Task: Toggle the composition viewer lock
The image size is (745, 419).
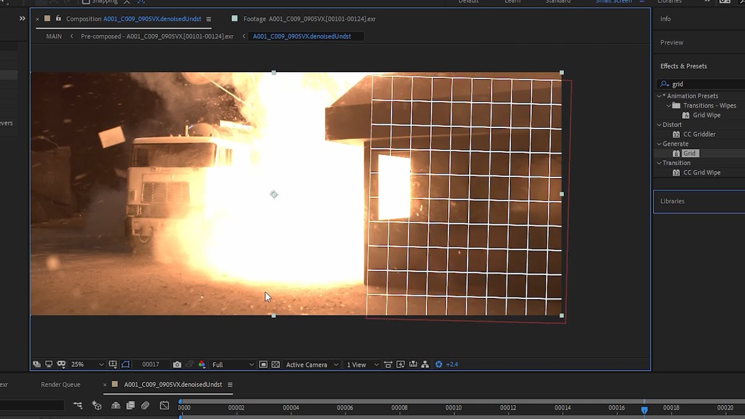Action: click(x=58, y=19)
